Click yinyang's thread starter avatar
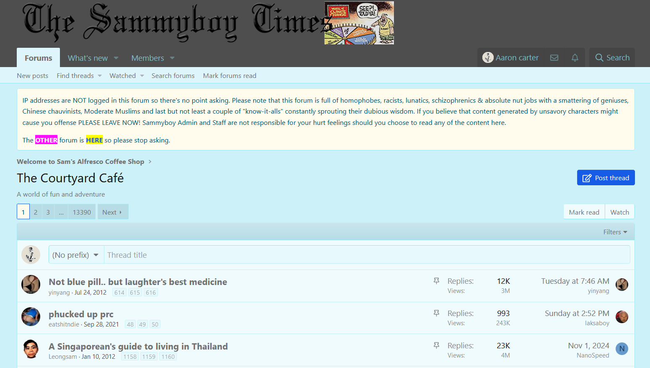The height and width of the screenshot is (368, 650). 31,285
